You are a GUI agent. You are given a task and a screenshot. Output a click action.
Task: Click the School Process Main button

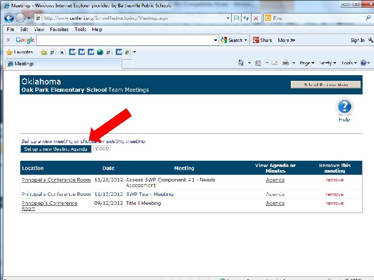pyautogui.click(x=326, y=85)
